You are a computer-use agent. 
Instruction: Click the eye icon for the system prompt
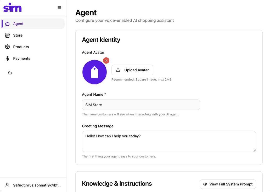pos(205,184)
